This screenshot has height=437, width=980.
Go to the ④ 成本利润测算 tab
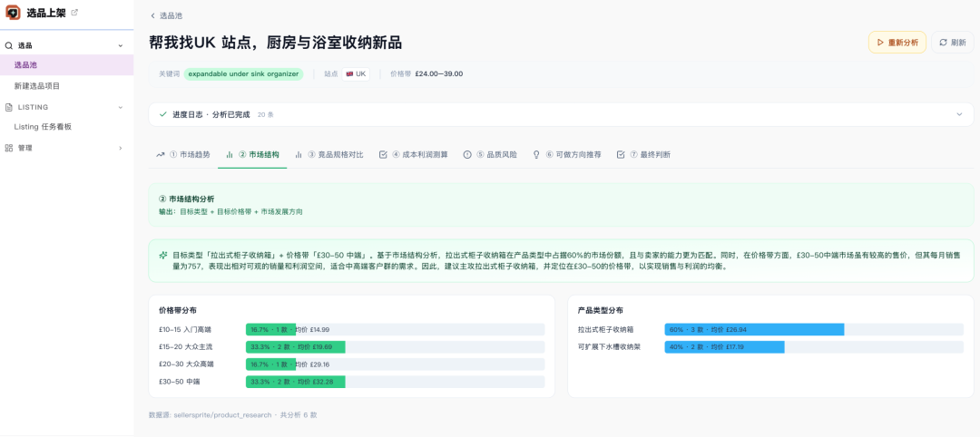click(414, 154)
